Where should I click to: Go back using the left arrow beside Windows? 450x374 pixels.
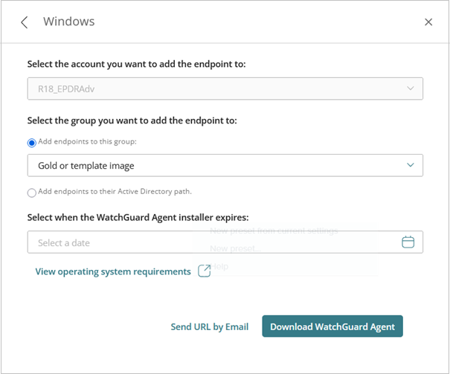(25, 22)
